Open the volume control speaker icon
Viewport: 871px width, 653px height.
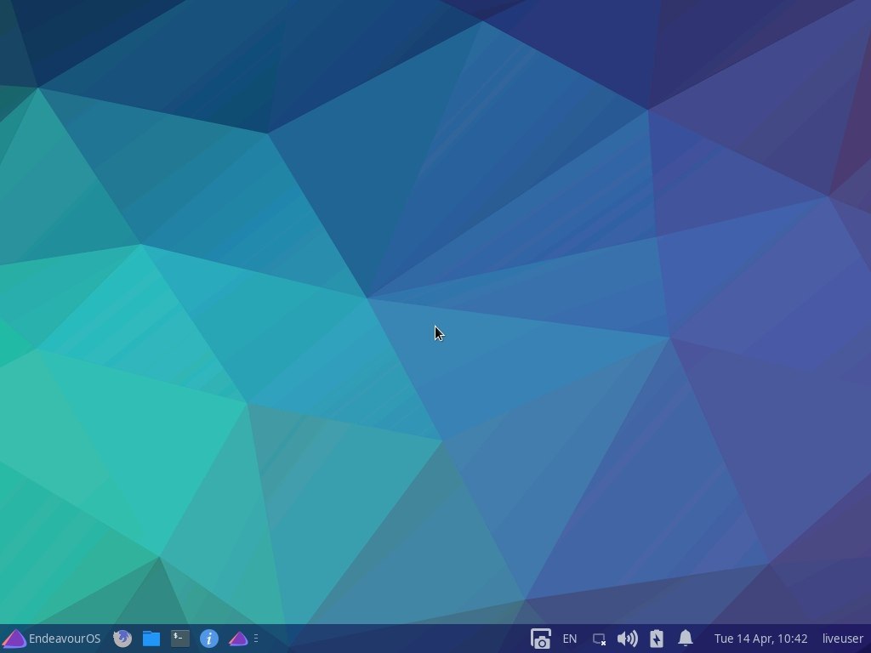(x=627, y=639)
